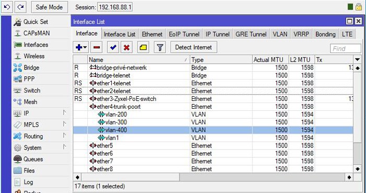Switch to the GRE Tunnel tab
Viewport: 366px width, 193px height.
tap(251, 35)
